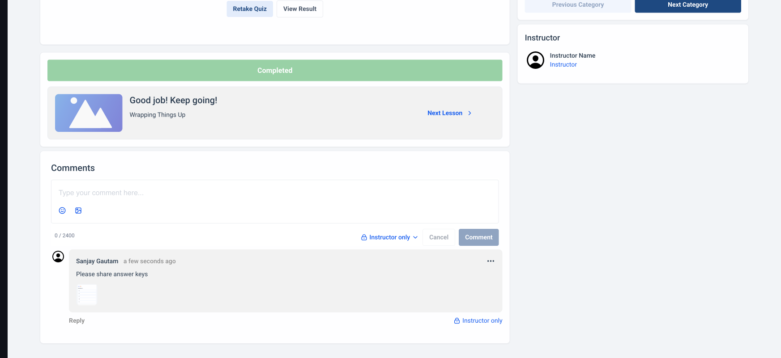Click the View Result button
781x358 pixels.
pos(300,9)
